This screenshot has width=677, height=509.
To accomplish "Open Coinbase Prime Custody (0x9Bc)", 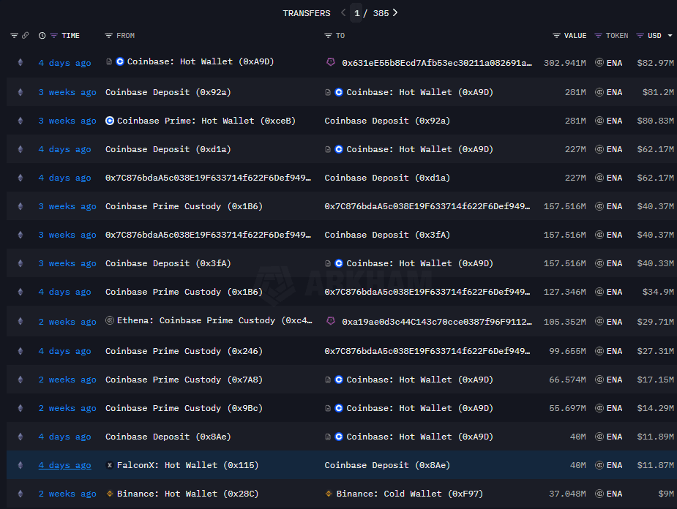I will pyautogui.click(x=184, y=408).
